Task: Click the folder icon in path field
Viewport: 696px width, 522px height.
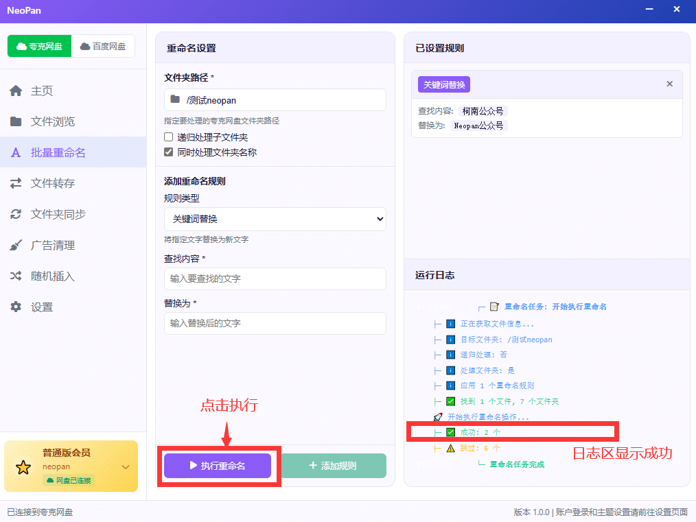Action: [x=175, y=99]
